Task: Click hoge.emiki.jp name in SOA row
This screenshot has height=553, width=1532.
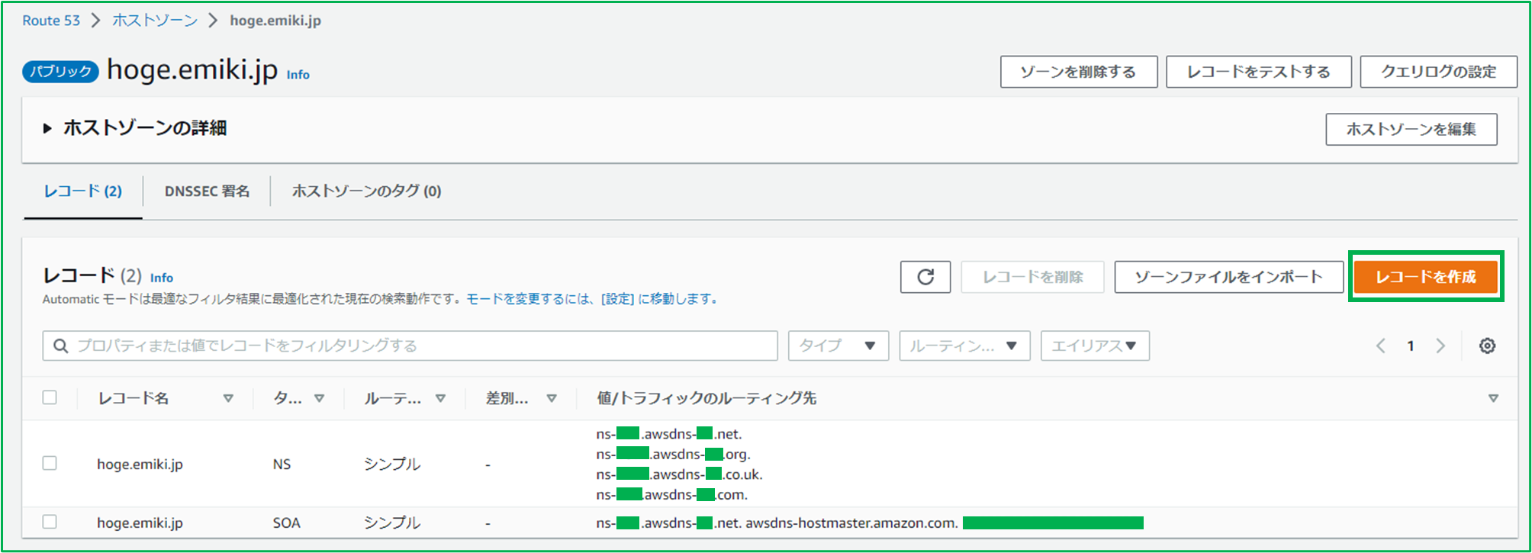Action: point(140,522)
